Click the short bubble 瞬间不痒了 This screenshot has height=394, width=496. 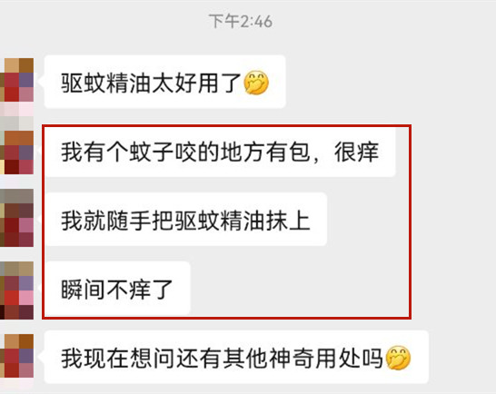coord(117,289)
